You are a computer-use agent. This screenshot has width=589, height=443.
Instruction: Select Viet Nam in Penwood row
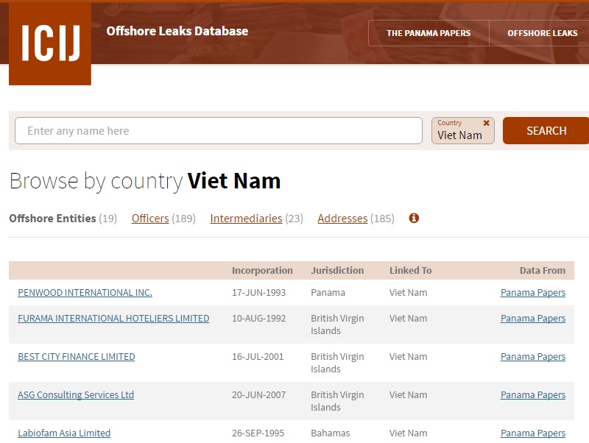pyautogui.click(x=408, y=292)
